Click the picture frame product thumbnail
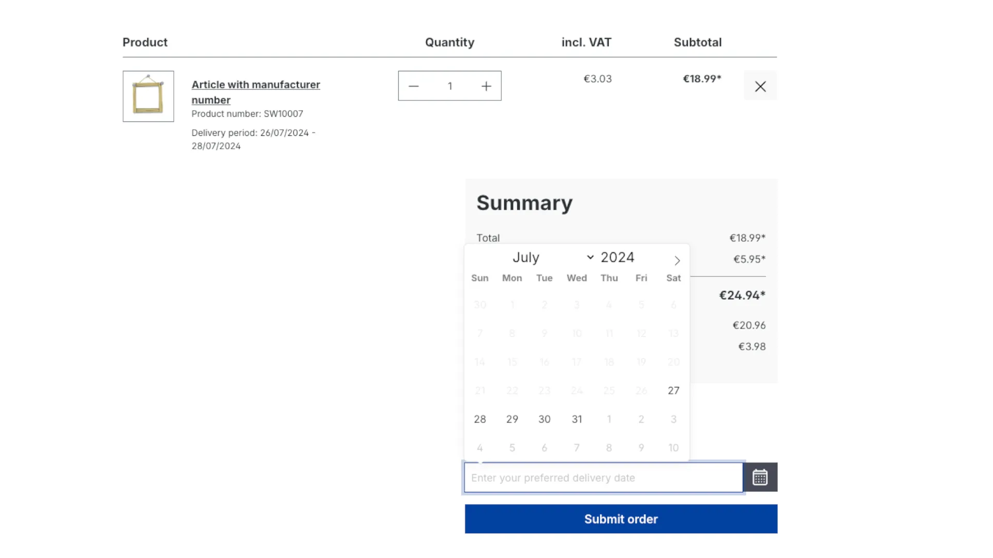 148,96
